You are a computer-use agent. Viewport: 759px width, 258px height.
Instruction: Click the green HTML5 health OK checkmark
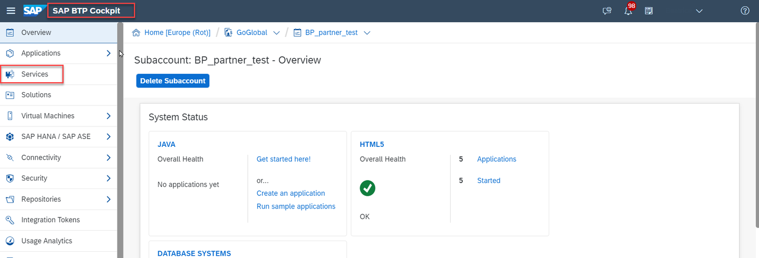click(x=367, y=188)
